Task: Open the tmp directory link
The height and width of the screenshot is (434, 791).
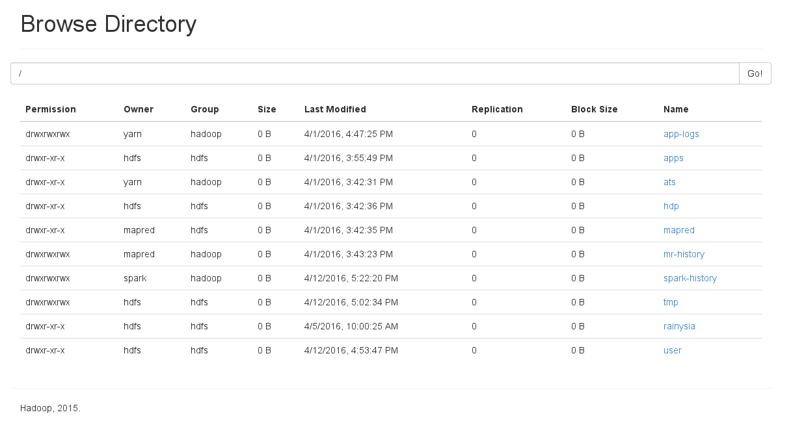Action: pos(671,302)
